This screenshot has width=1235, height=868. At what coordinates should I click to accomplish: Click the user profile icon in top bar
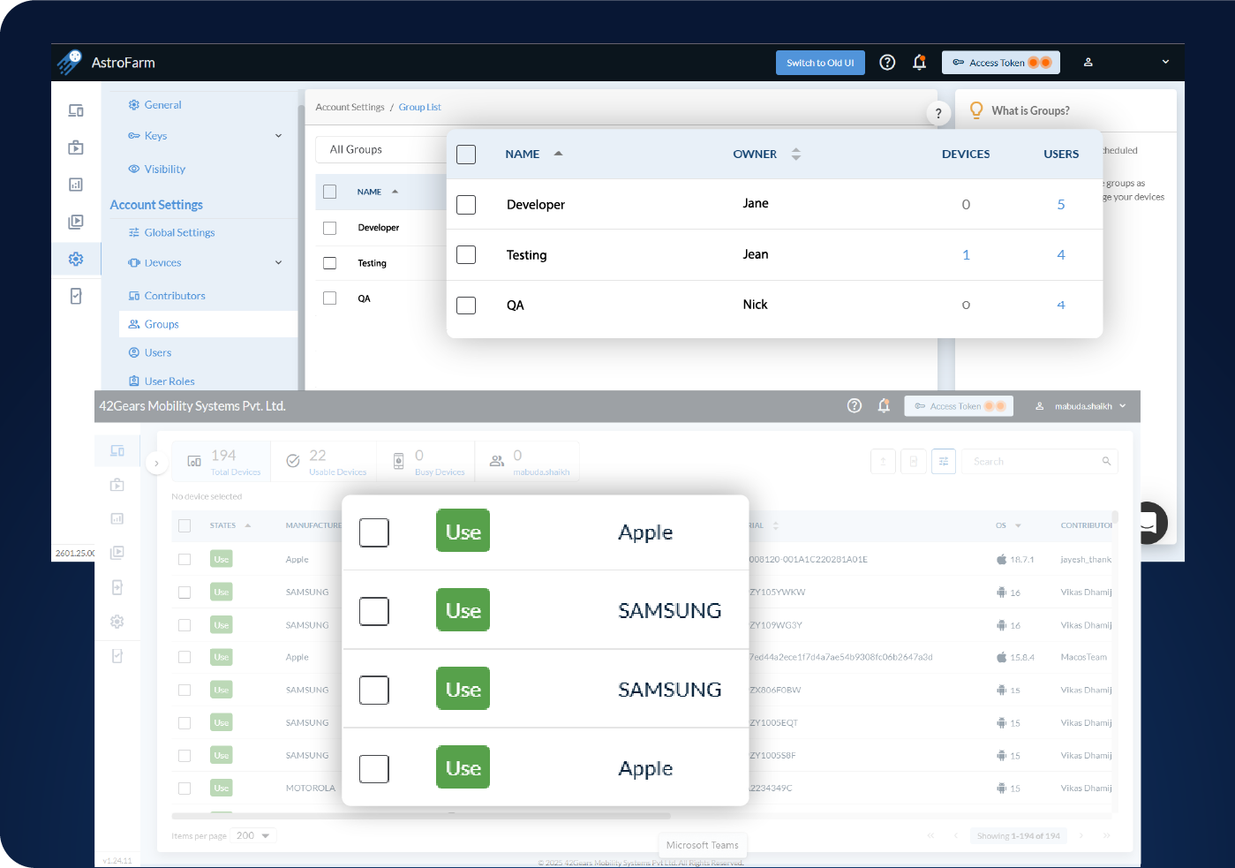pyautogui.click(x=1088, y=63)
